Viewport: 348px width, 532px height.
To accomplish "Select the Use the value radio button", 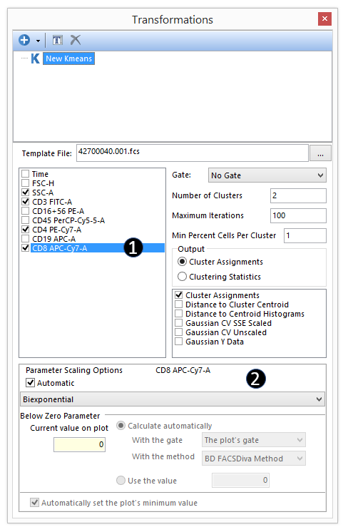I will point(121,481).
